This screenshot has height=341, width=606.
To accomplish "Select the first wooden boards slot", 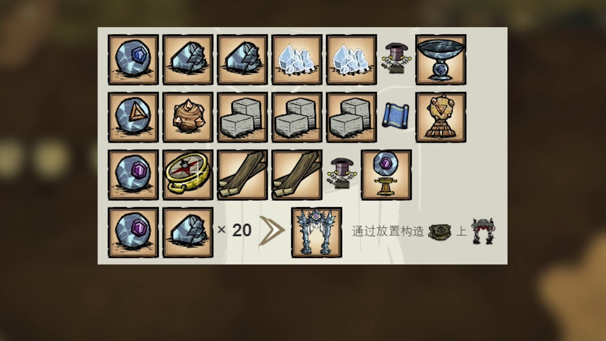I will point(242,175).
